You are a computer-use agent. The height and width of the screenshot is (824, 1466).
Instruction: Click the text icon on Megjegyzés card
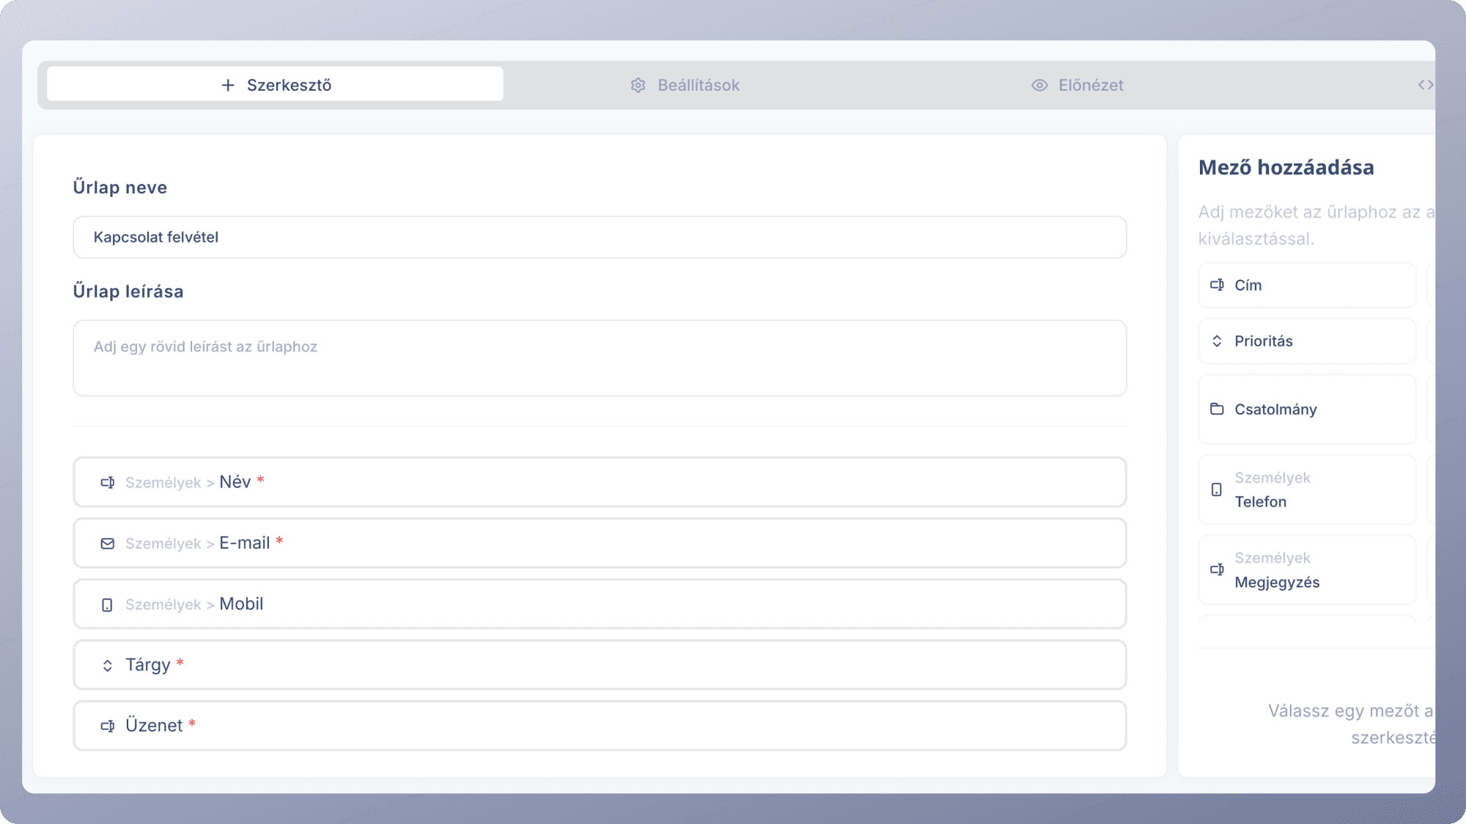tap(1217, 569)
